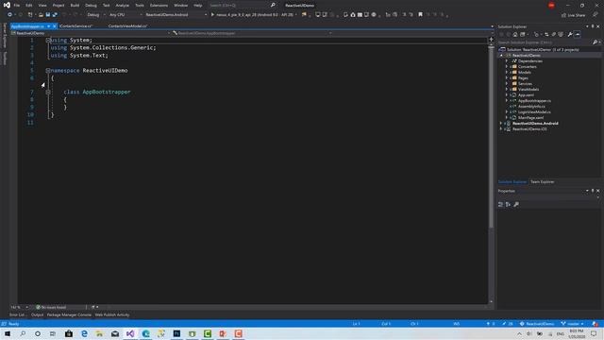
Task: Click the No issues found indicator
Action: click(x=51, y=307)
